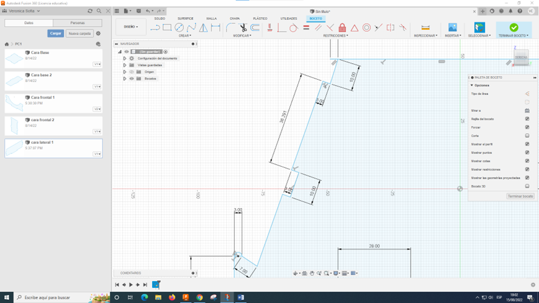This screenshot has width=539, height=303.
Task: Apply the Concentric constraint
Action: tap(366, 27)
